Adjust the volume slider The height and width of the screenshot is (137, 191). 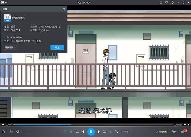[x=24, y=132]
